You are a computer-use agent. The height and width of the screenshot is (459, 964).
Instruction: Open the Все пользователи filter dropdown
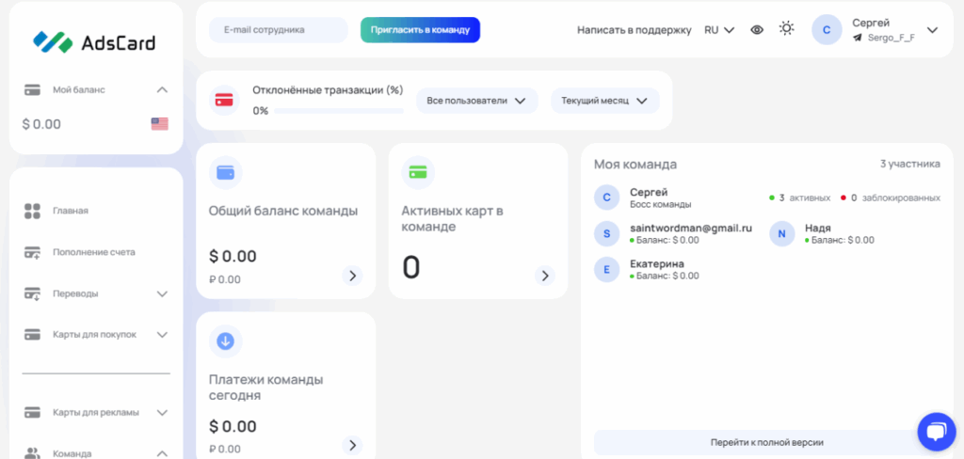point(476,101)
